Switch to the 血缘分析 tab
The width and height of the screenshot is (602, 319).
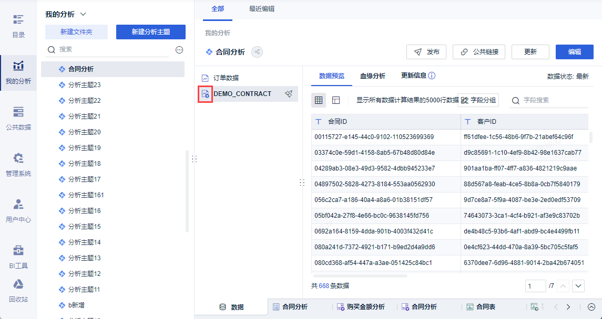tap(372, 76)
